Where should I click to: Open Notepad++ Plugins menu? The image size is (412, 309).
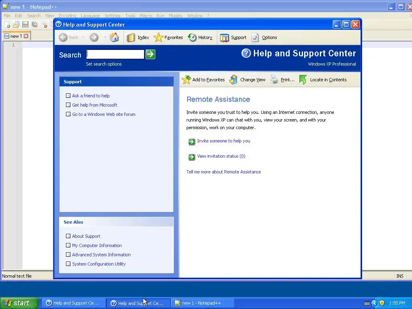[x=175, y=16]
